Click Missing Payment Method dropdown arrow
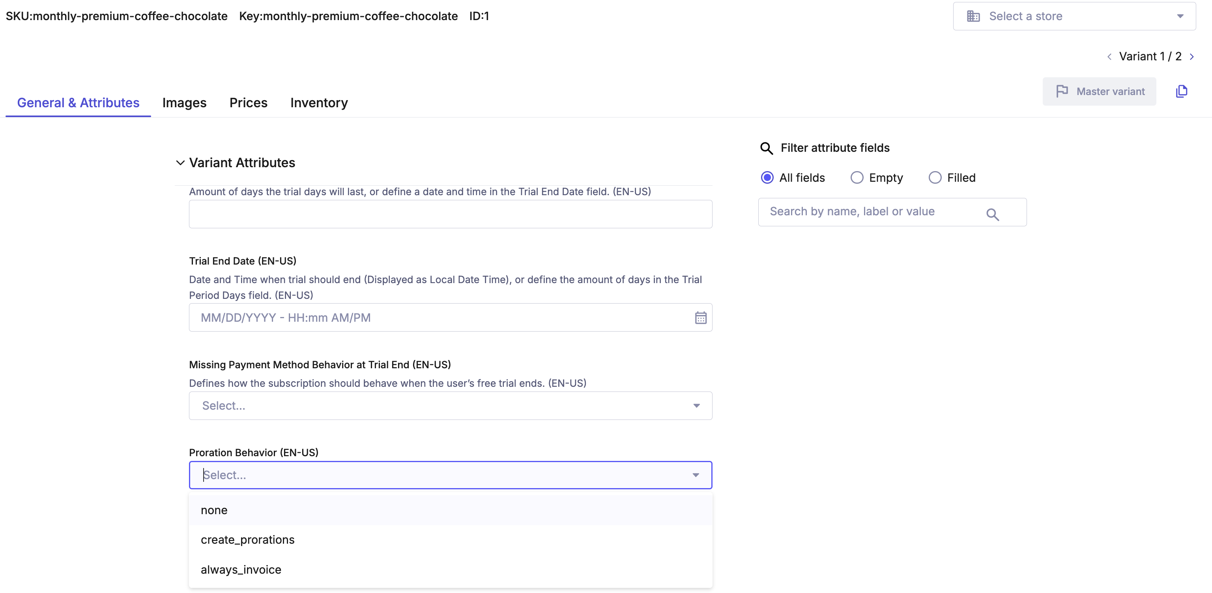 pos(696,406)
